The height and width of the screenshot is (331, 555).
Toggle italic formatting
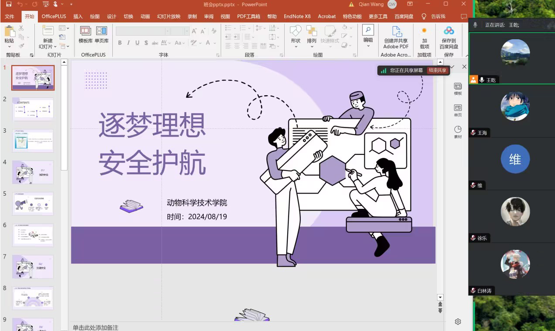(128, 43)
